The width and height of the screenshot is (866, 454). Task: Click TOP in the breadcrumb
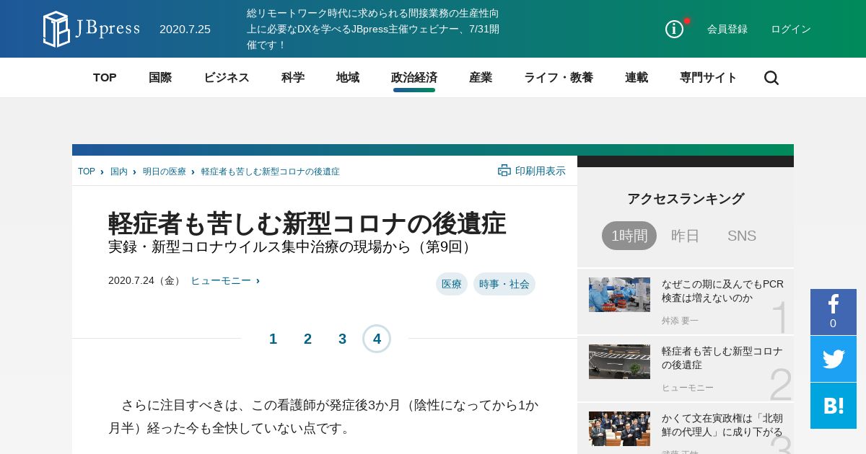pos(87,172)
